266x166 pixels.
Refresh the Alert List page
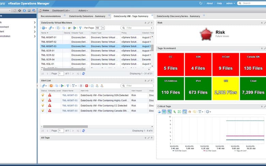(x=84, y=131)
